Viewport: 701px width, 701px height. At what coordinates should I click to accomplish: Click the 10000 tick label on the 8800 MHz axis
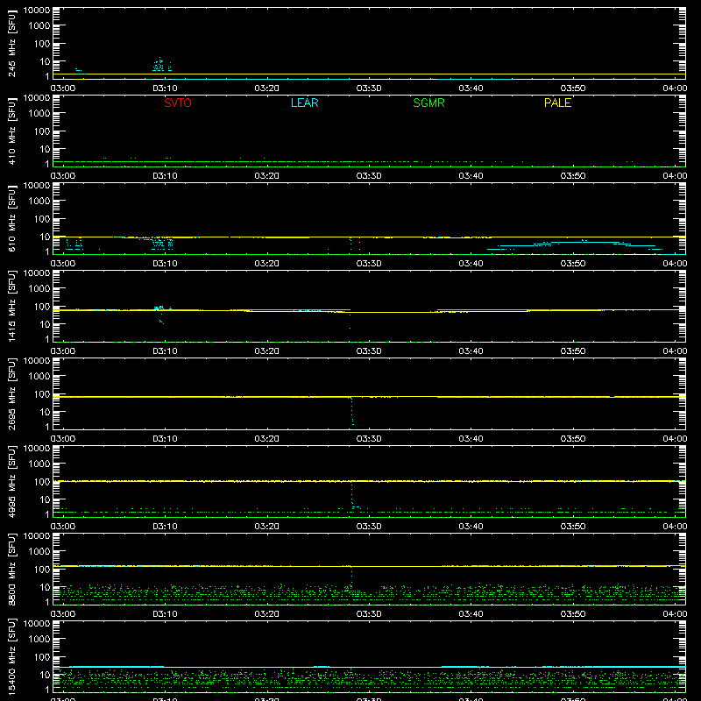(x=37, y=536)
